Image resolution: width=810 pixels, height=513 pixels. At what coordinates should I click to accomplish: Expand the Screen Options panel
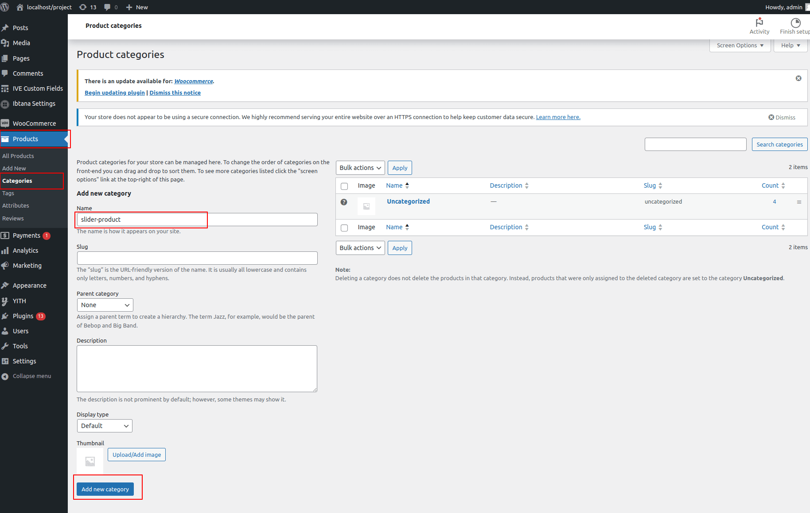[740, 46]
